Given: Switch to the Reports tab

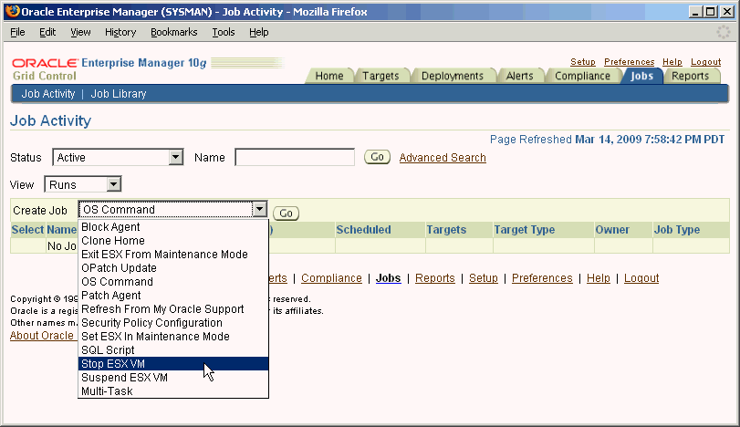Looking at the screenshot, I should [690, 76].
